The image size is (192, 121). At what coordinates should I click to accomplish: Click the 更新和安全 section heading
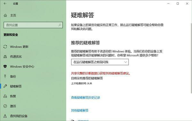pyautogui.click(x=11, y=35)
